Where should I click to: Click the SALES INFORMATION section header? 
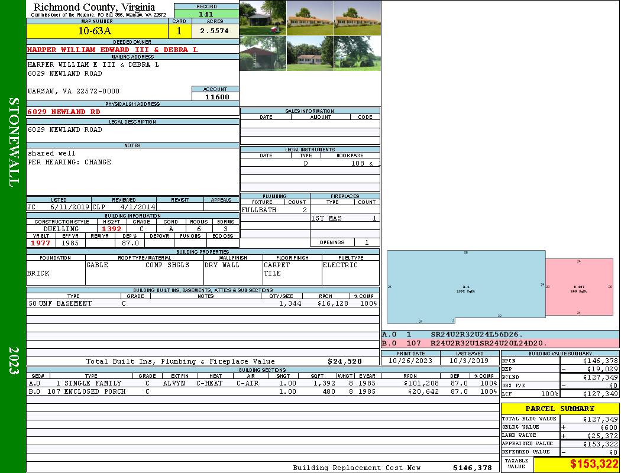[x=309, y=111]
